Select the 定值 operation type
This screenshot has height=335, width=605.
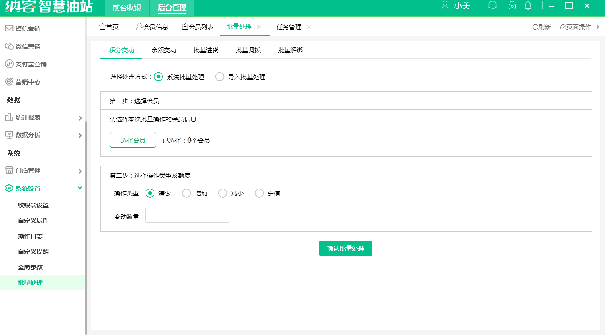pyautogui.click(x=259, y=193)
